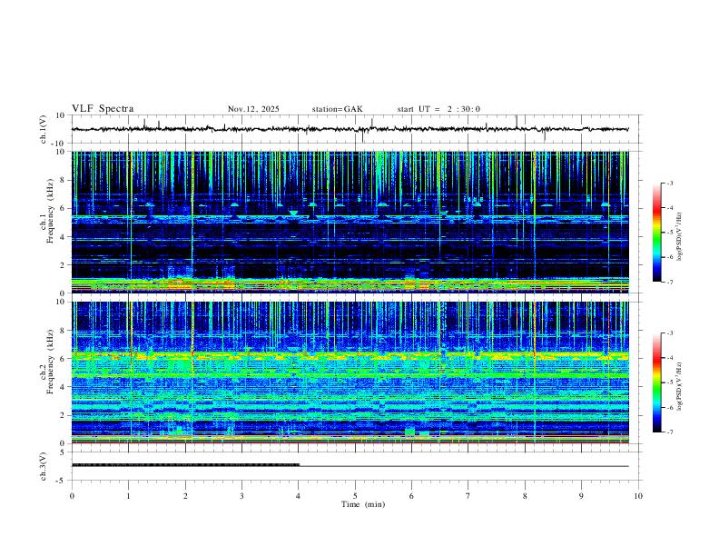This screenshot has height=556, width=719.
Task: Click the ch.1 colorbar 'log(PSD)(V²/Hz)' label
Action: (679, 236)
